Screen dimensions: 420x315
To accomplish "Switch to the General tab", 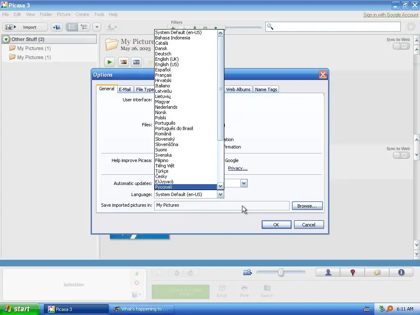I will [x=107, y=89].
